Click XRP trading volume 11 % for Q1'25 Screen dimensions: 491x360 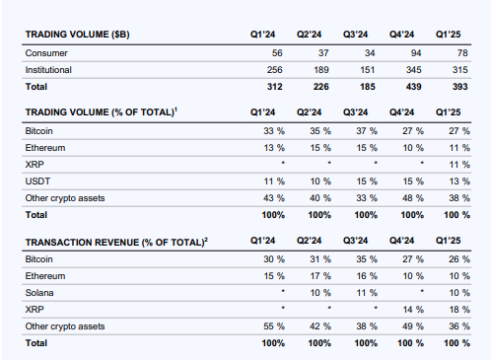[x=459, y=165]
